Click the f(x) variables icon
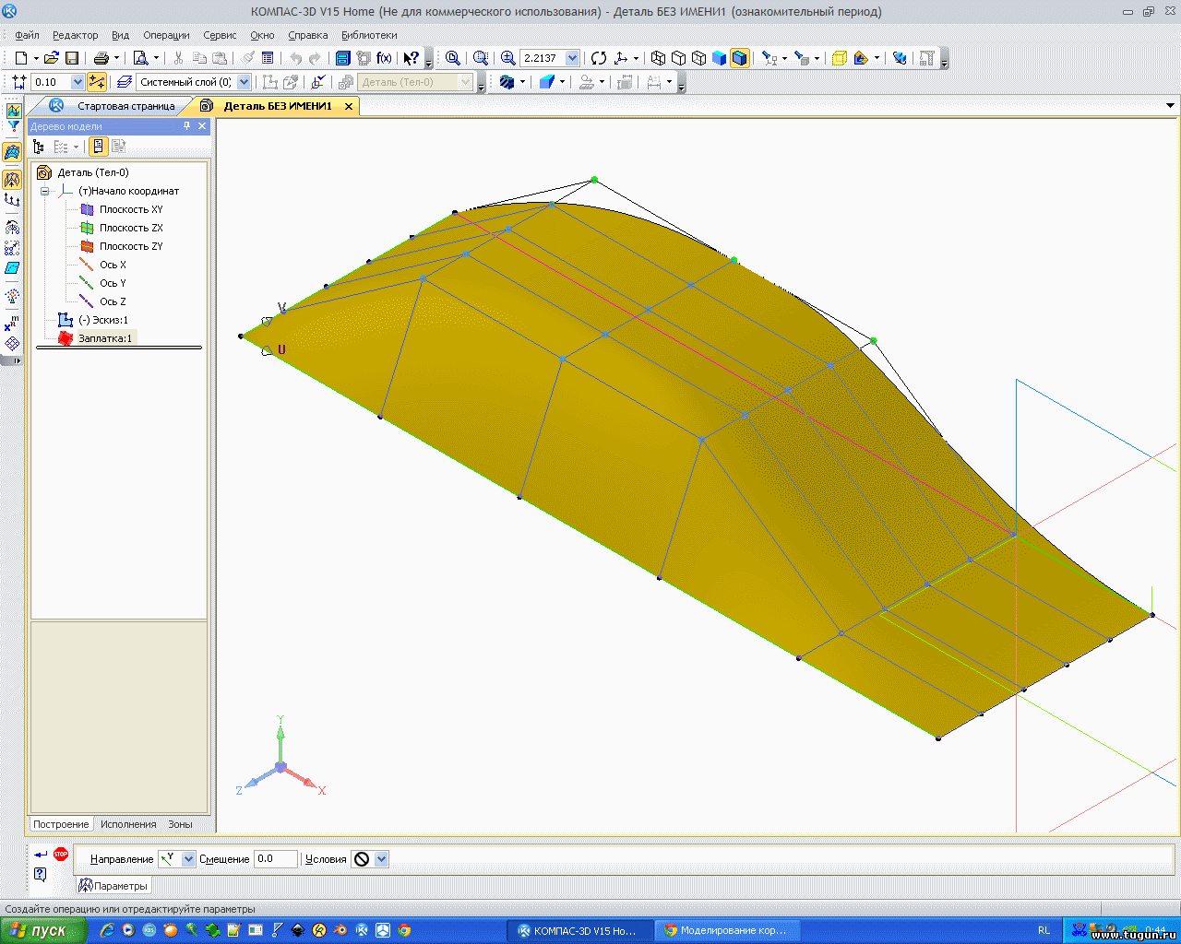This screenshot has height=944, width=1181. point(384,58)
